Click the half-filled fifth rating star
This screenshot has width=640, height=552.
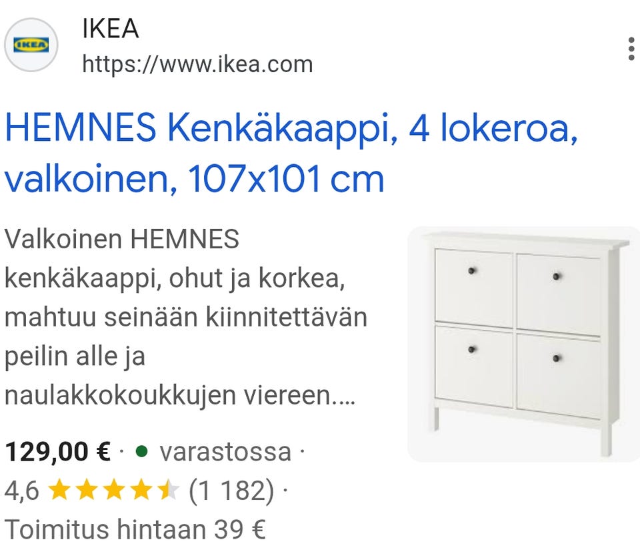point(169,491)
